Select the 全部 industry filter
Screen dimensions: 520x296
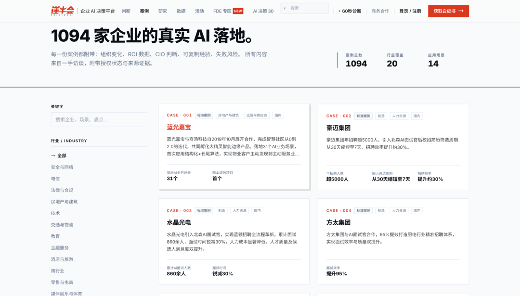tap(62, 155)
